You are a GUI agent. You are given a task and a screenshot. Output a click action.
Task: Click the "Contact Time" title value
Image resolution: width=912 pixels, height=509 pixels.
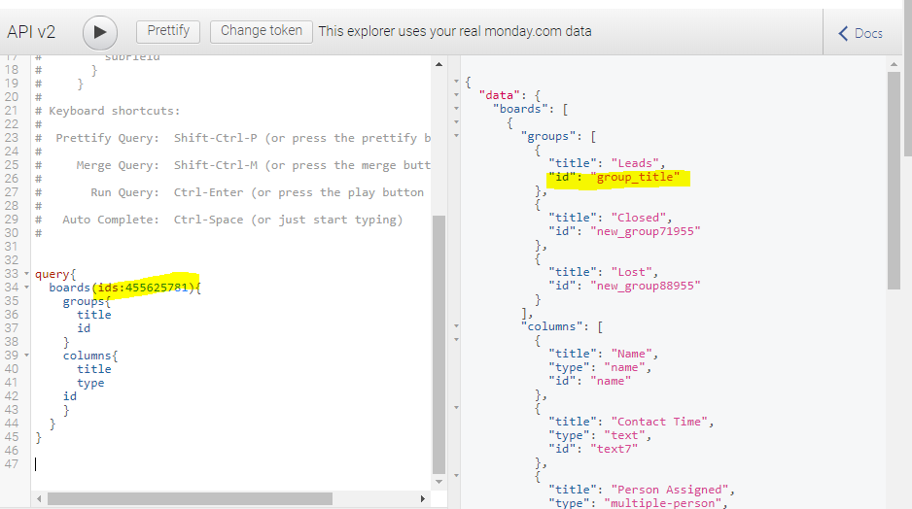(659, 422)
